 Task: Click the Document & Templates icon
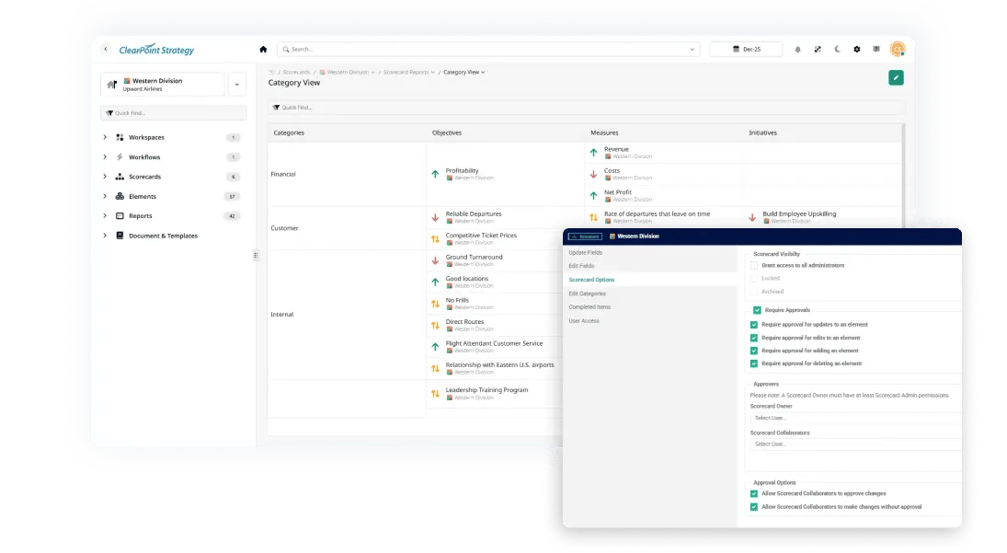coord(120,236)
